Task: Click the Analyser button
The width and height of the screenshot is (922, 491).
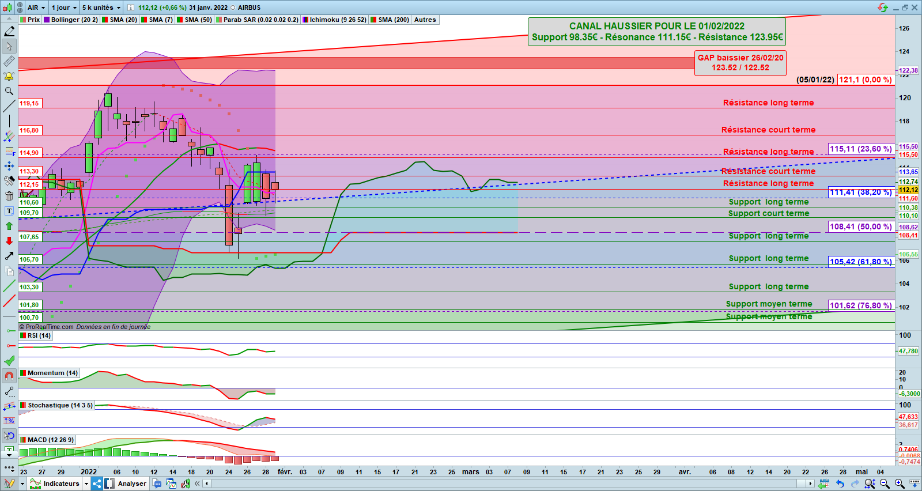Action: click(x=126, y=484)
